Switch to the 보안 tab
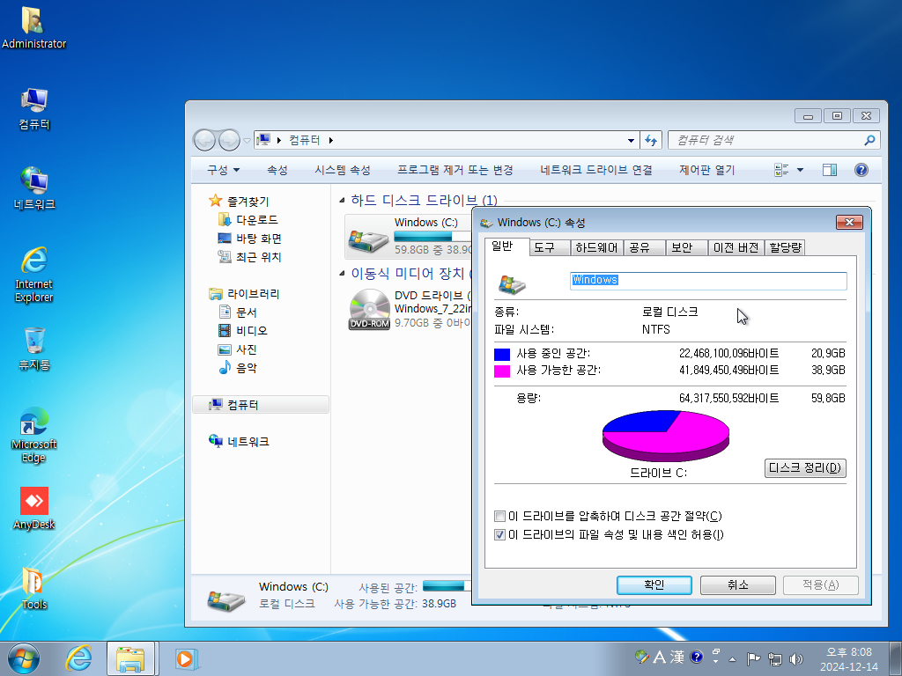The width and height of the screenshot is (902, 676). tap(686, 247)
